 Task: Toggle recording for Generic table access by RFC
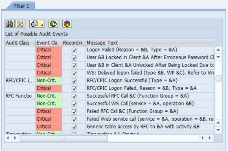(74, 127)
